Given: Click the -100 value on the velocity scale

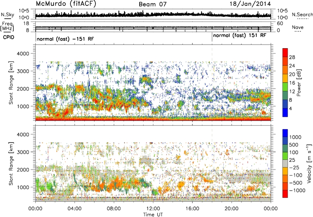Looking at the screenshot, I should (x=295, y=175).
